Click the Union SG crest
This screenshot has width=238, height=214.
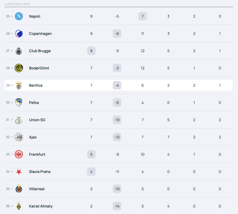tap(19, 120)
